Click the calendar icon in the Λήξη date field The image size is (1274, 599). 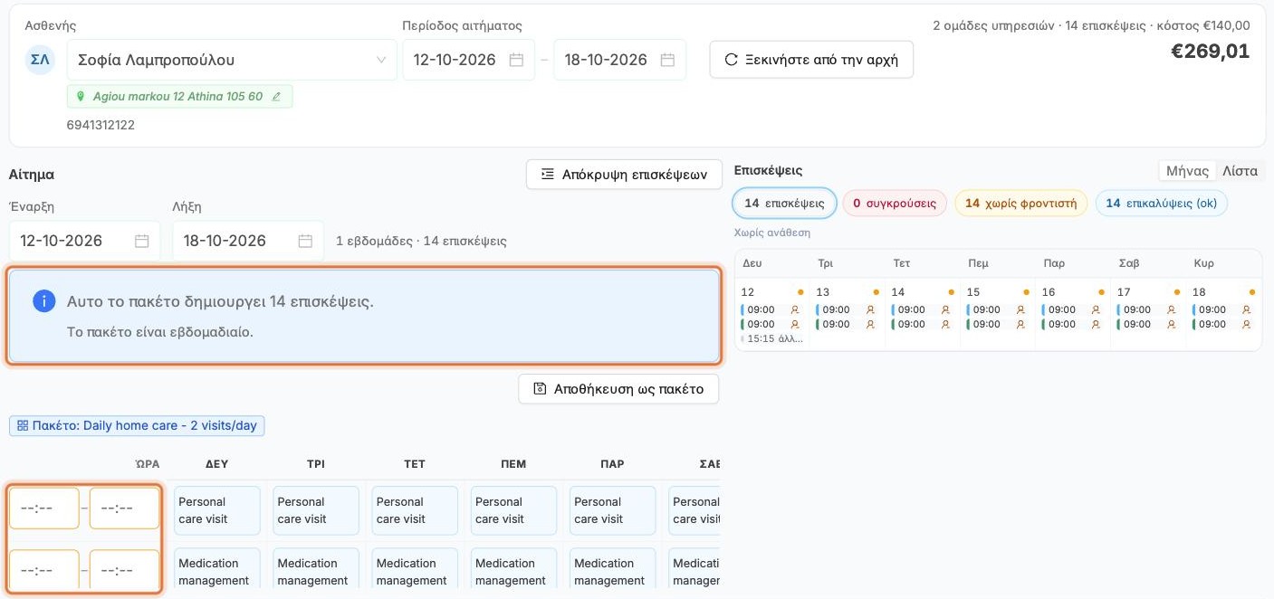click(x=305, y=241)
